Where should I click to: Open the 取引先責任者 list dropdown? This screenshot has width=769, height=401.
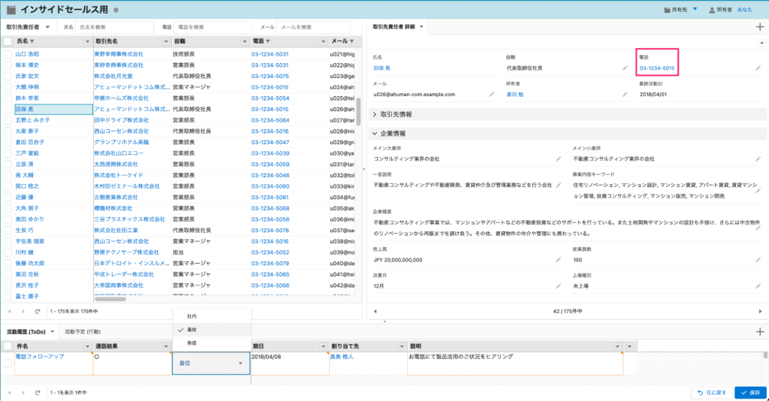47,27
